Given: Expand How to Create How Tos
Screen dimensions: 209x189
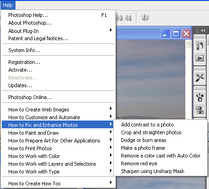Looking at the screenshot, I should point(58,184).
